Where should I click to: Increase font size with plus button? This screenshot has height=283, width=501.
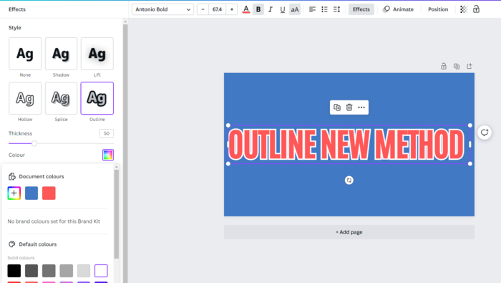232,9
